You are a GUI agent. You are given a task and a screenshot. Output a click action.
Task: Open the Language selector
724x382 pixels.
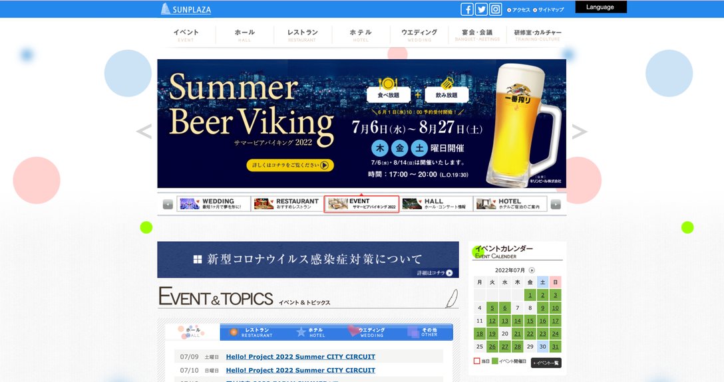[600, 7]
